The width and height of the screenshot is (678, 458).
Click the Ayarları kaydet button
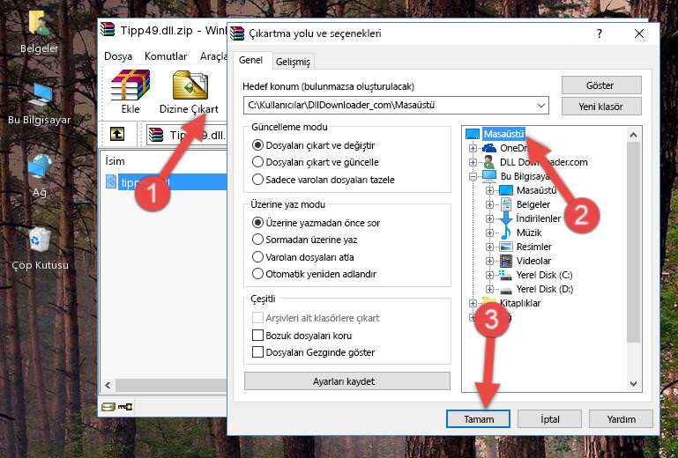[x=347, y=381]
